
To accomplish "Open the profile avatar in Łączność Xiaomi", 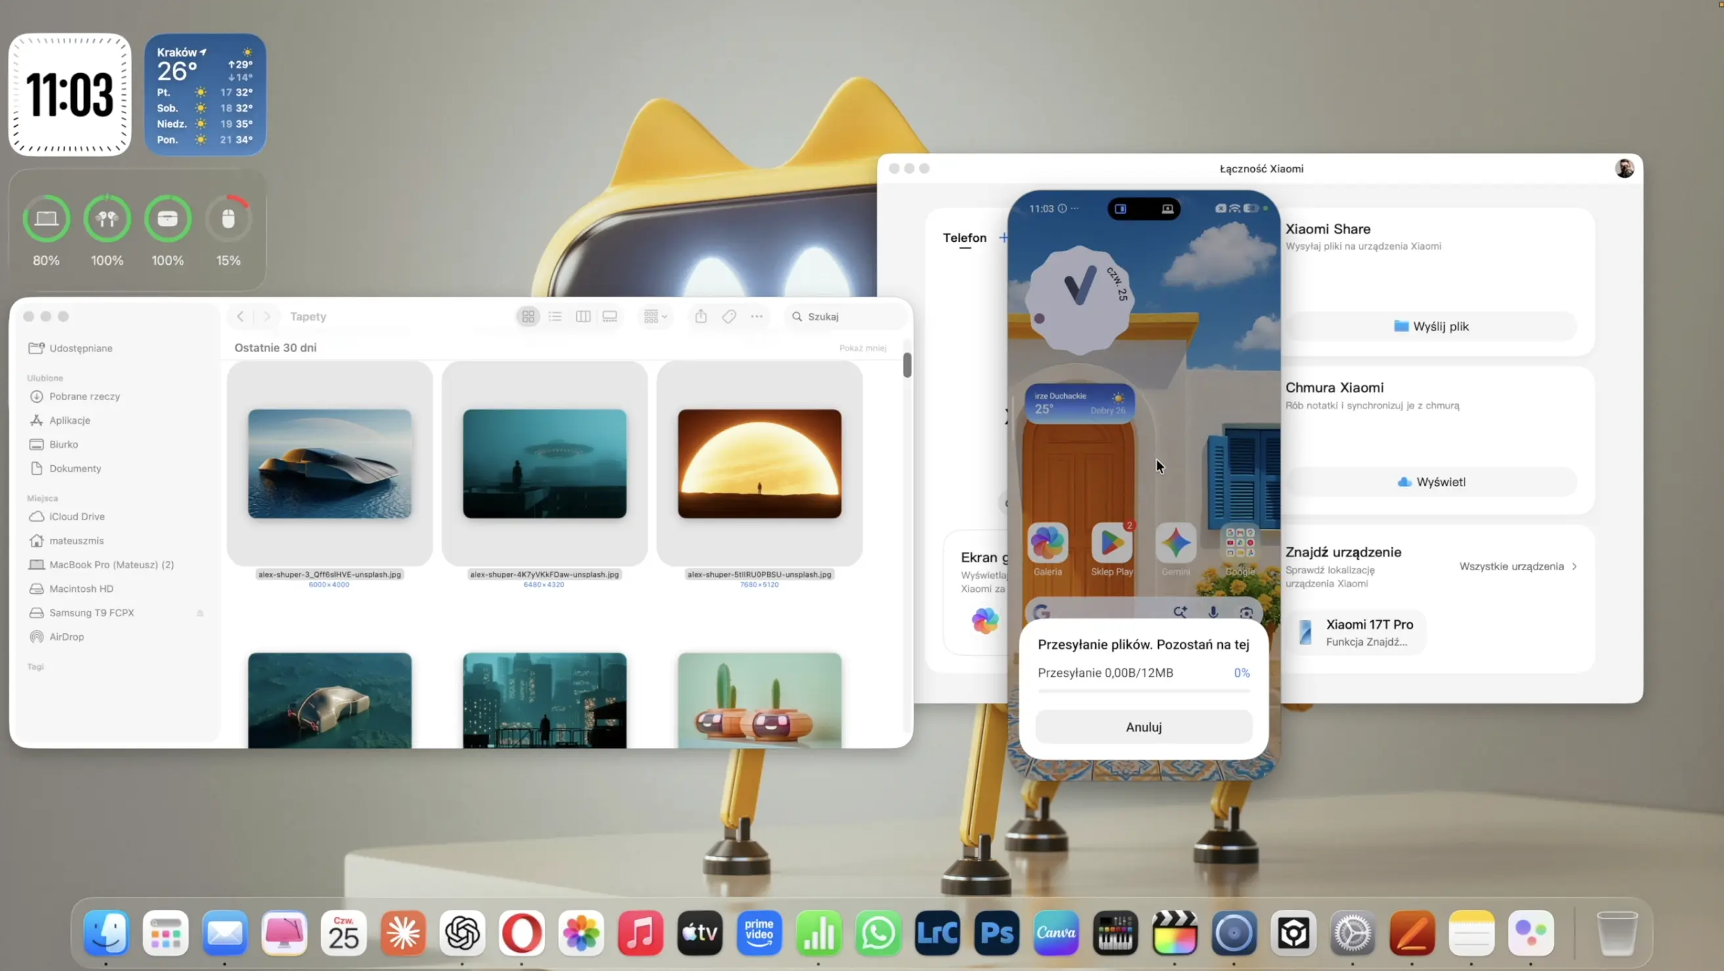I will click(x=1624, y=169).
